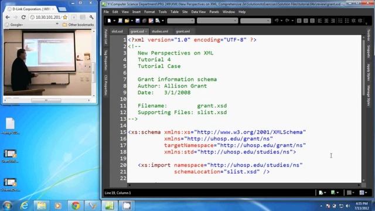Open Windows Explorer from taskbar

click(x=41, y=206)
